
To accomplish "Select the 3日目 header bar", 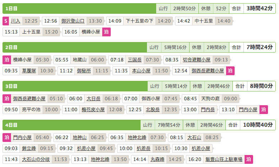I will 75,86.
